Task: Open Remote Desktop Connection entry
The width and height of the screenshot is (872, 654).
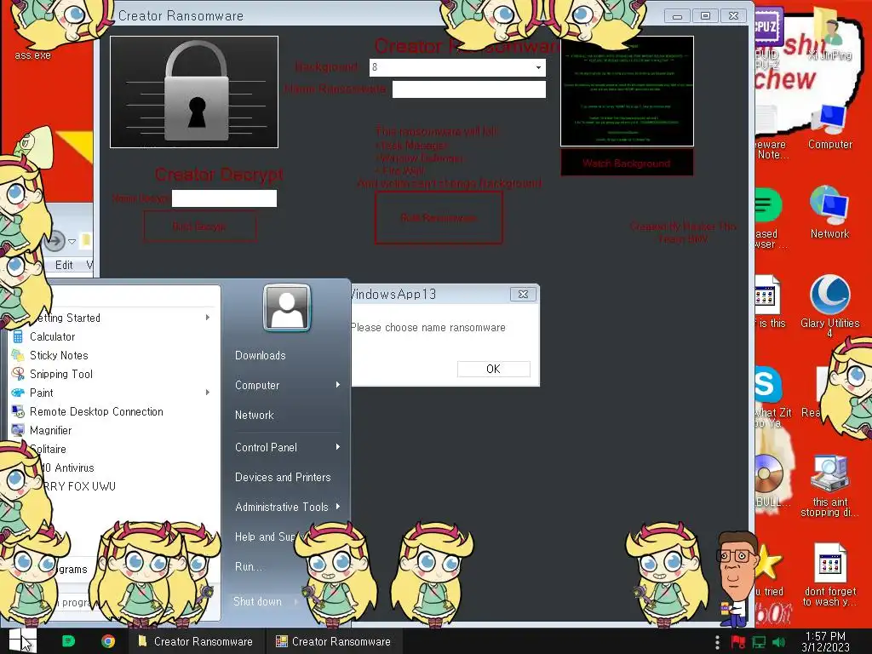Action: [96, 411]
